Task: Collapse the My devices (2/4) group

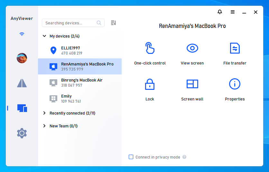Action: pyautogui.click(x=44, y=36)
